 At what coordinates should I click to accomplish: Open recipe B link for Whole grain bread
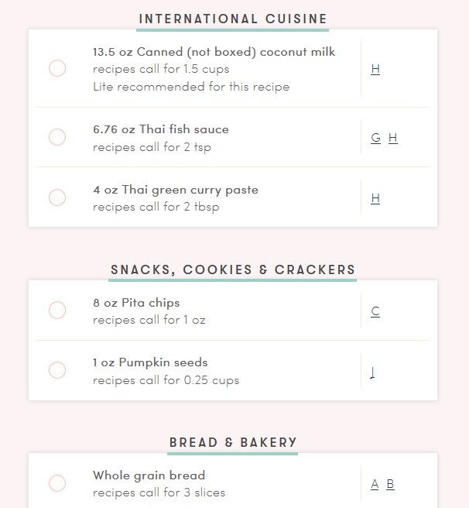pos(391,484)
